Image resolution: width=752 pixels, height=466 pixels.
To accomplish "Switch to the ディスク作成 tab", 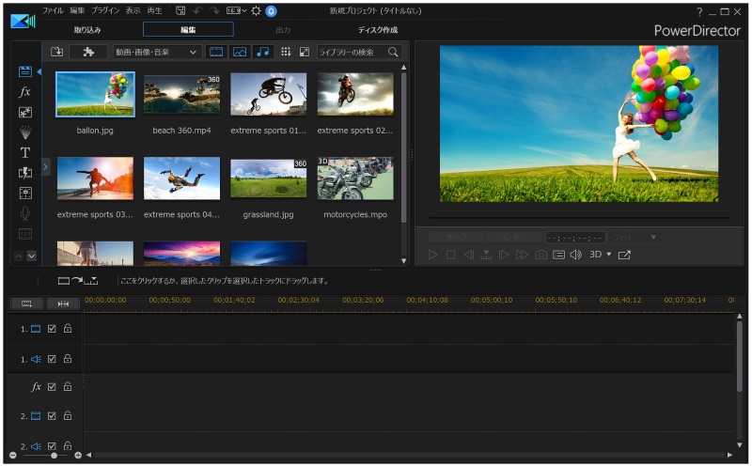I will tap(377, 30).
